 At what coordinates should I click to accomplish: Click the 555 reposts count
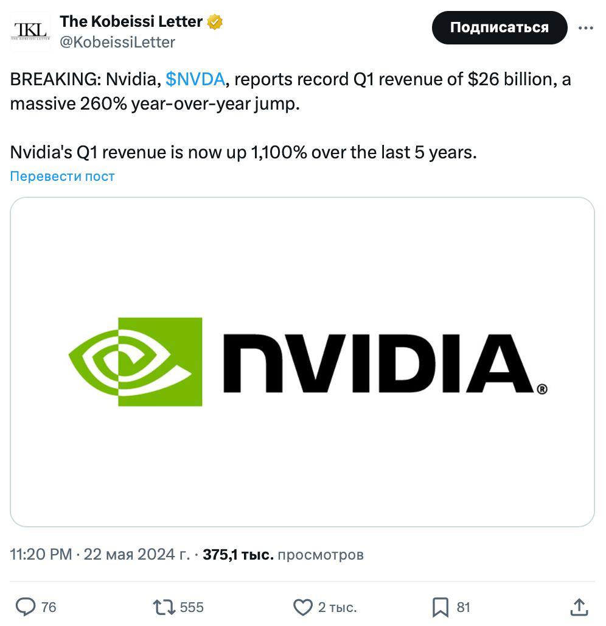pos(192,607)
